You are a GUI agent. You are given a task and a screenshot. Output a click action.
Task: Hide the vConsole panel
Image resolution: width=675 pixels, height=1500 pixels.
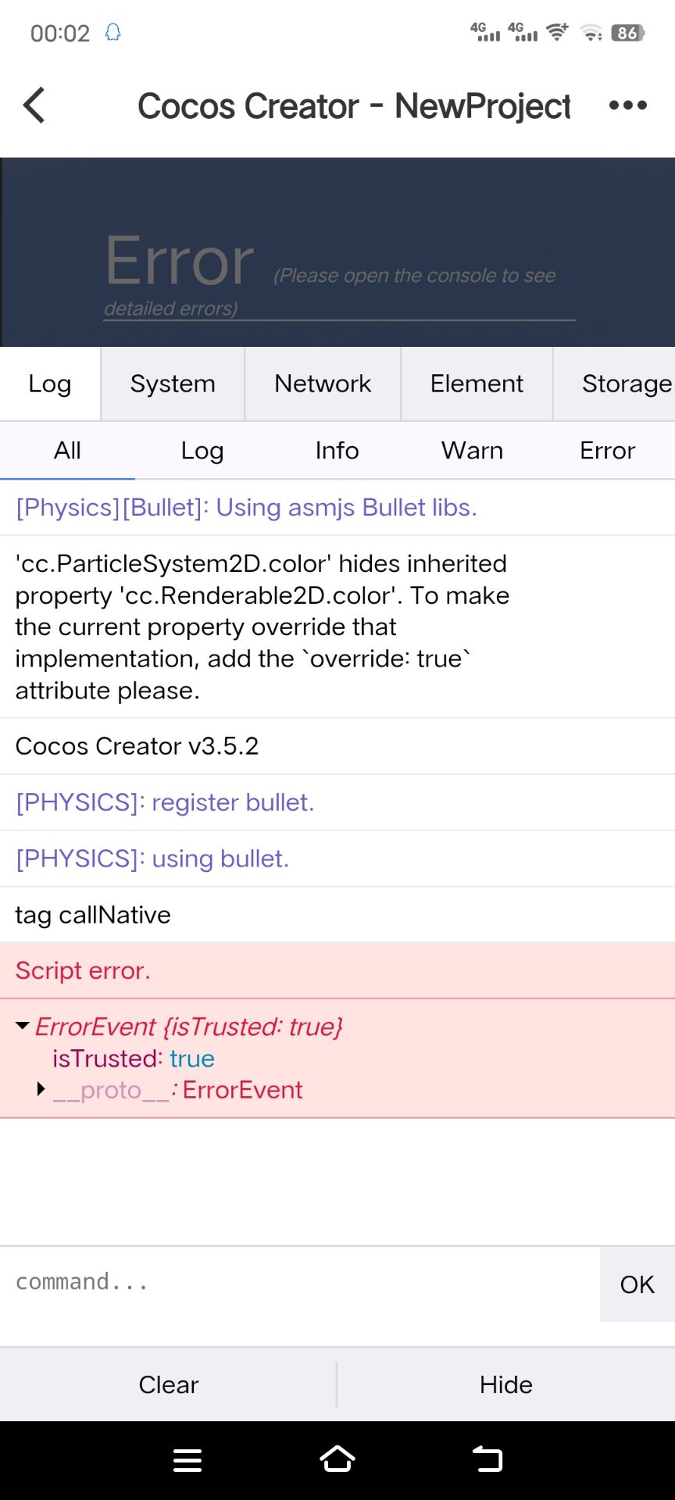click(505, 1384)
